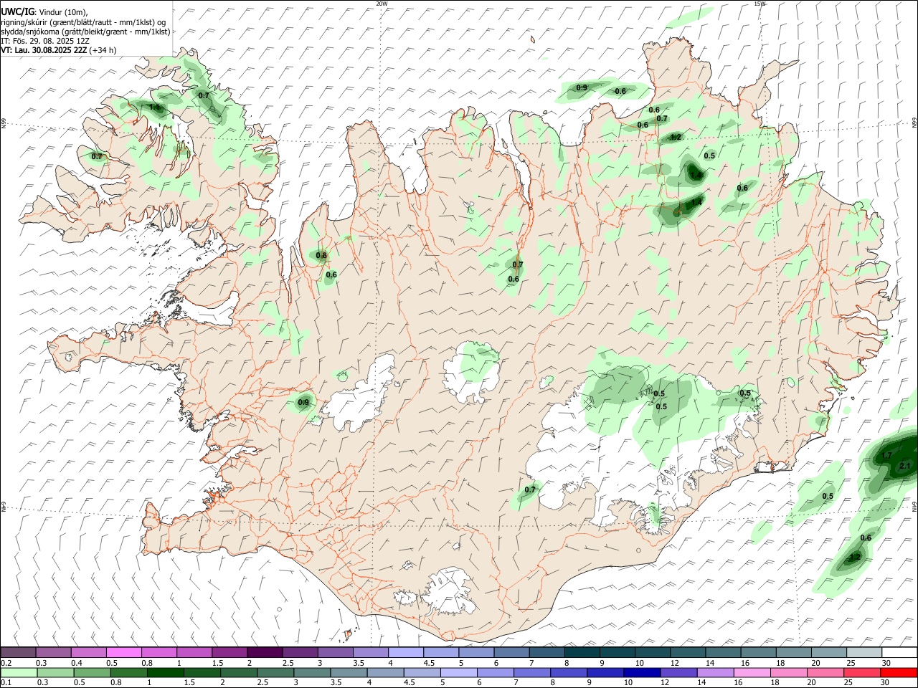This screenshot has width=918, height=688.
Task: Pick the lightest green rain swatch between 0.1 and 0.3
Action: pos(19,673)
